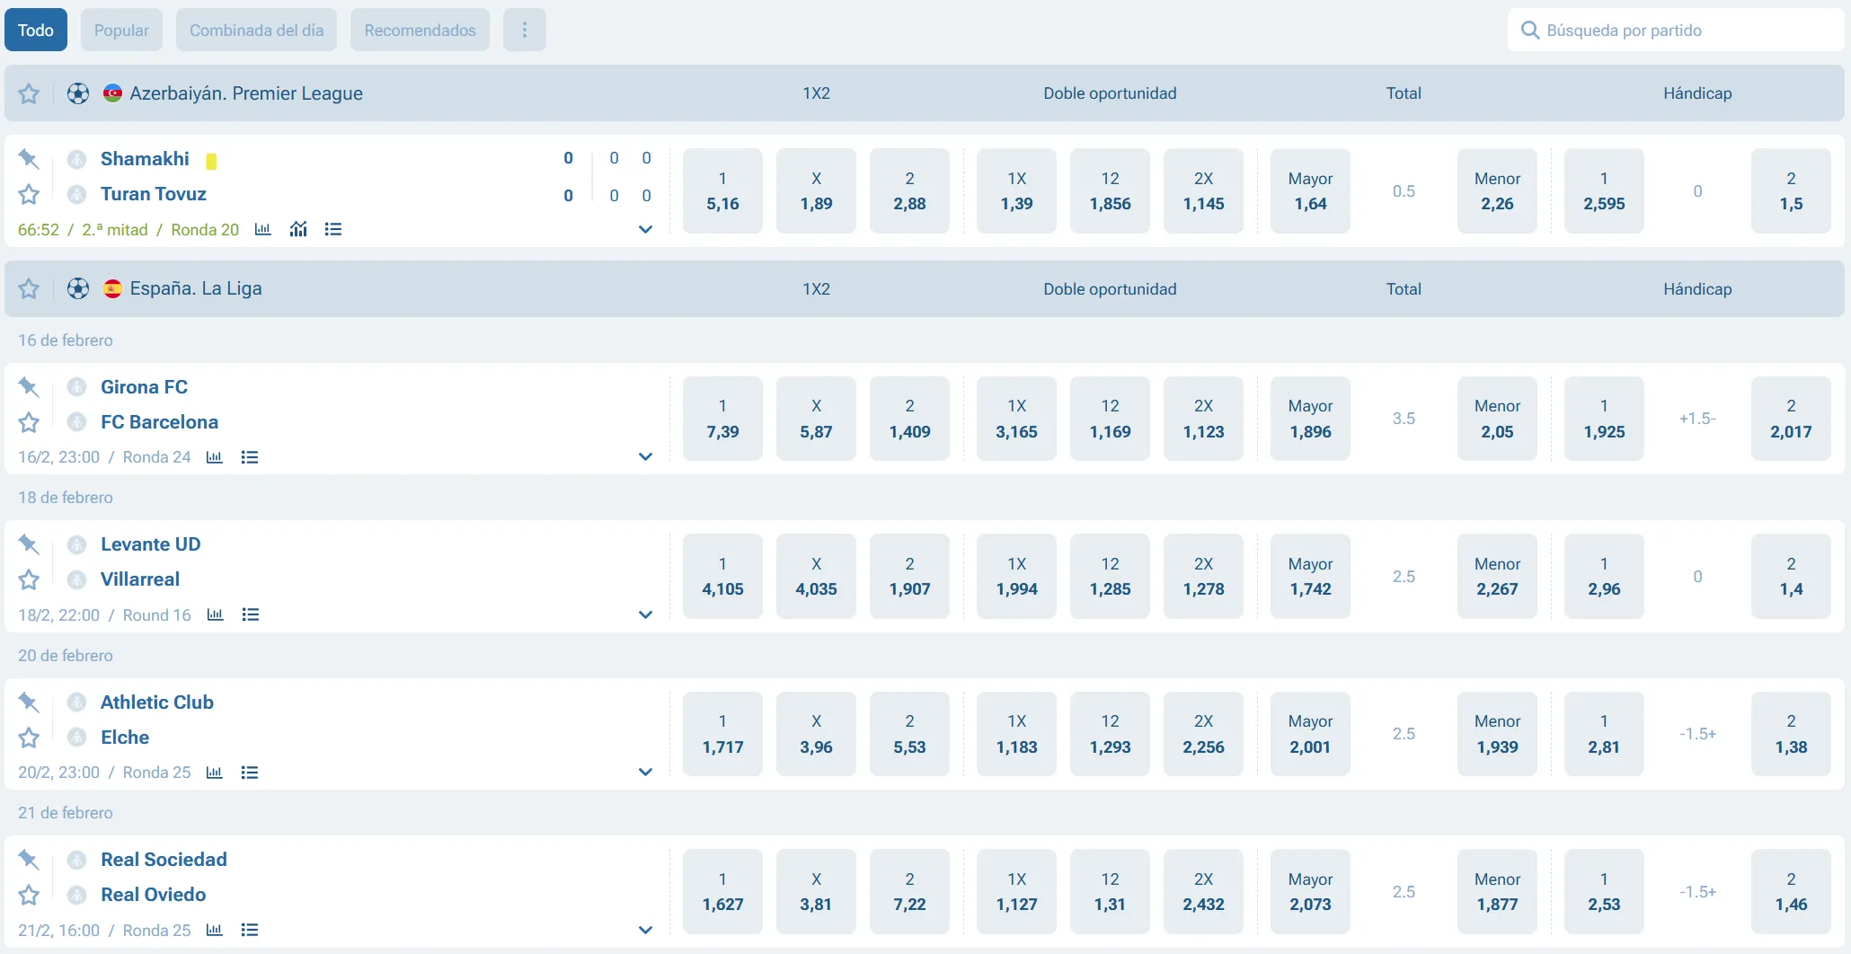Open the Combinada del día tab
This screenshot has height=954, width=1851.
click(x=255, y=30)
